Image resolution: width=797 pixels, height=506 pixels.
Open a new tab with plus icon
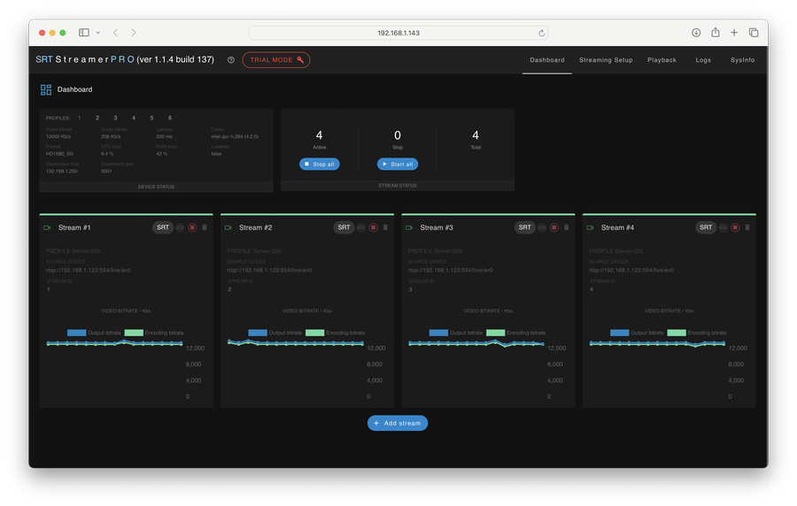click(x=734, y=33)
